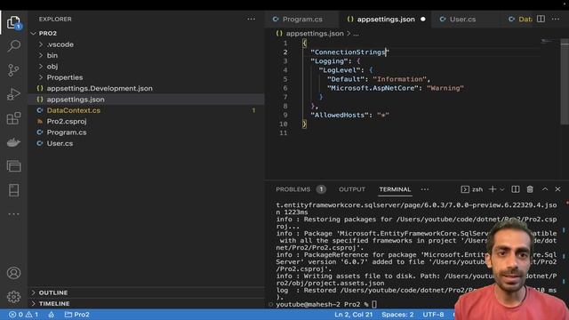Click "Microsoft.AspNetCore" key in editor
This screenshot has width=569, height=320.
click(x=373, y=88)
